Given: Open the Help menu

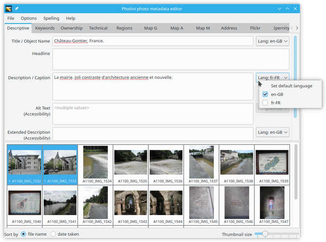Looking at the screenshot, I should click(x=71, y=18).
